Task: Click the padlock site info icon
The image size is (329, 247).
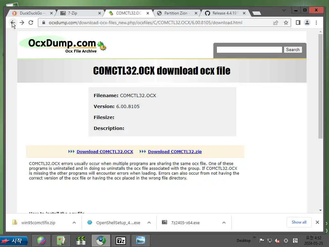Action: click(44, 23)
